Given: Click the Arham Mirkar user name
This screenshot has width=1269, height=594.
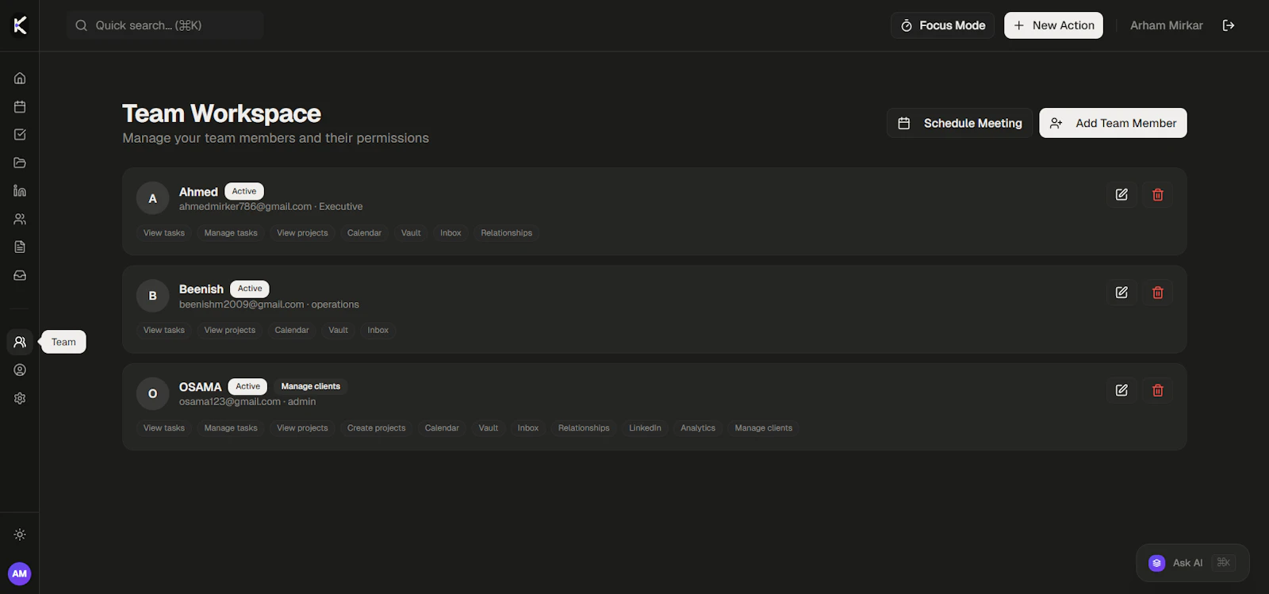Looking at the screenshot, I should [1166, 25].
